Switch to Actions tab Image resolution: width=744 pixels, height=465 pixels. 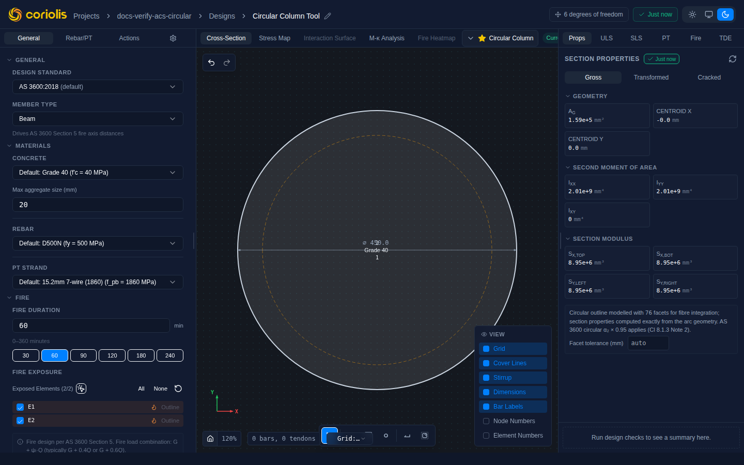coord(129,38)
